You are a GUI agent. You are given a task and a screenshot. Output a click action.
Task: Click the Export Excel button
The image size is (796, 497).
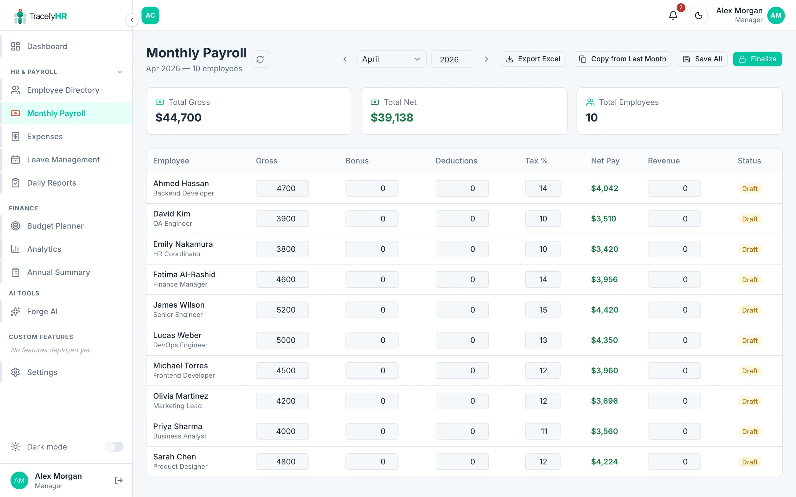(x=533, y=59)
